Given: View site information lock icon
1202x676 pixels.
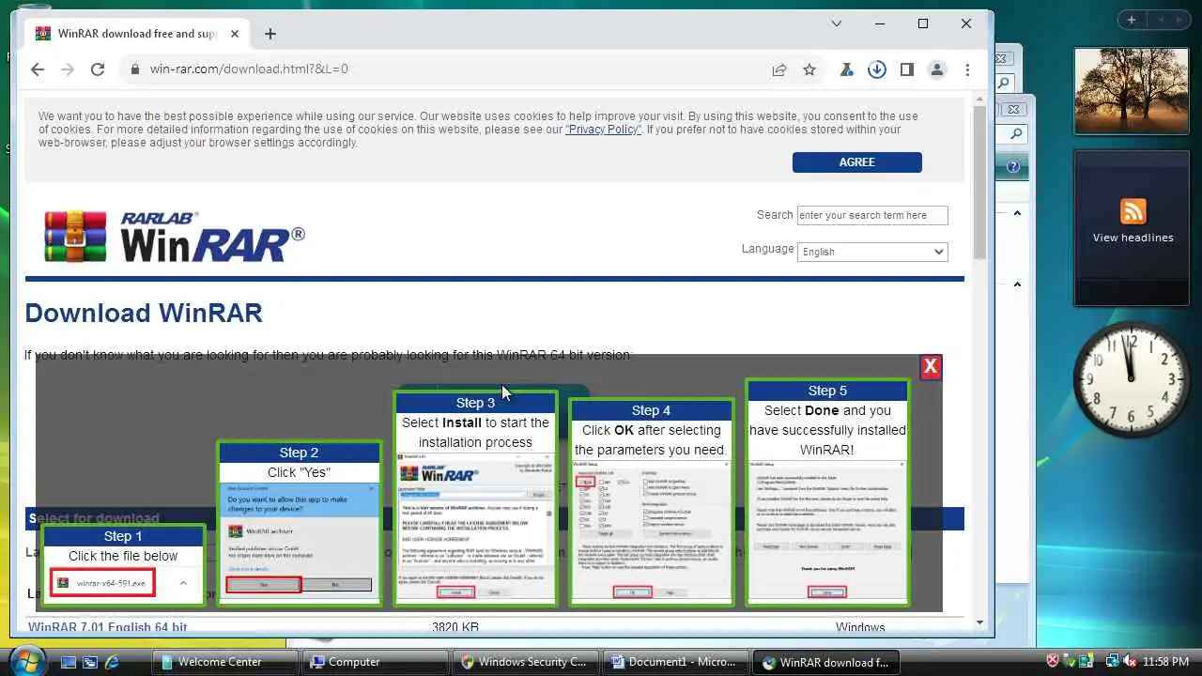Looking at the screenshot, I should pyautogui.click(x=135, y=69).
